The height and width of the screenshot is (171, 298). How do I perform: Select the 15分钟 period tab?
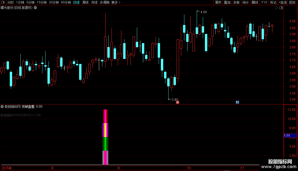(42, 2)
